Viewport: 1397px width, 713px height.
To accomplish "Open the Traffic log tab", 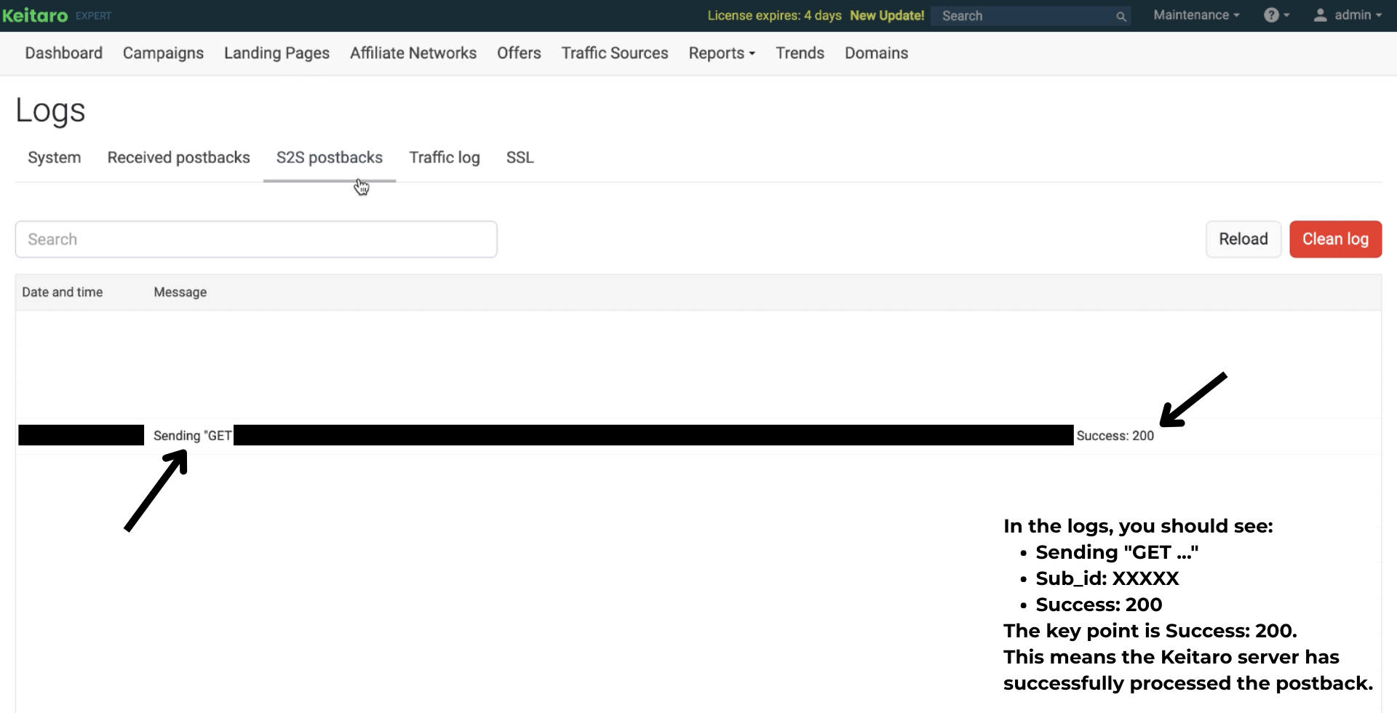I will pos(444,158).
